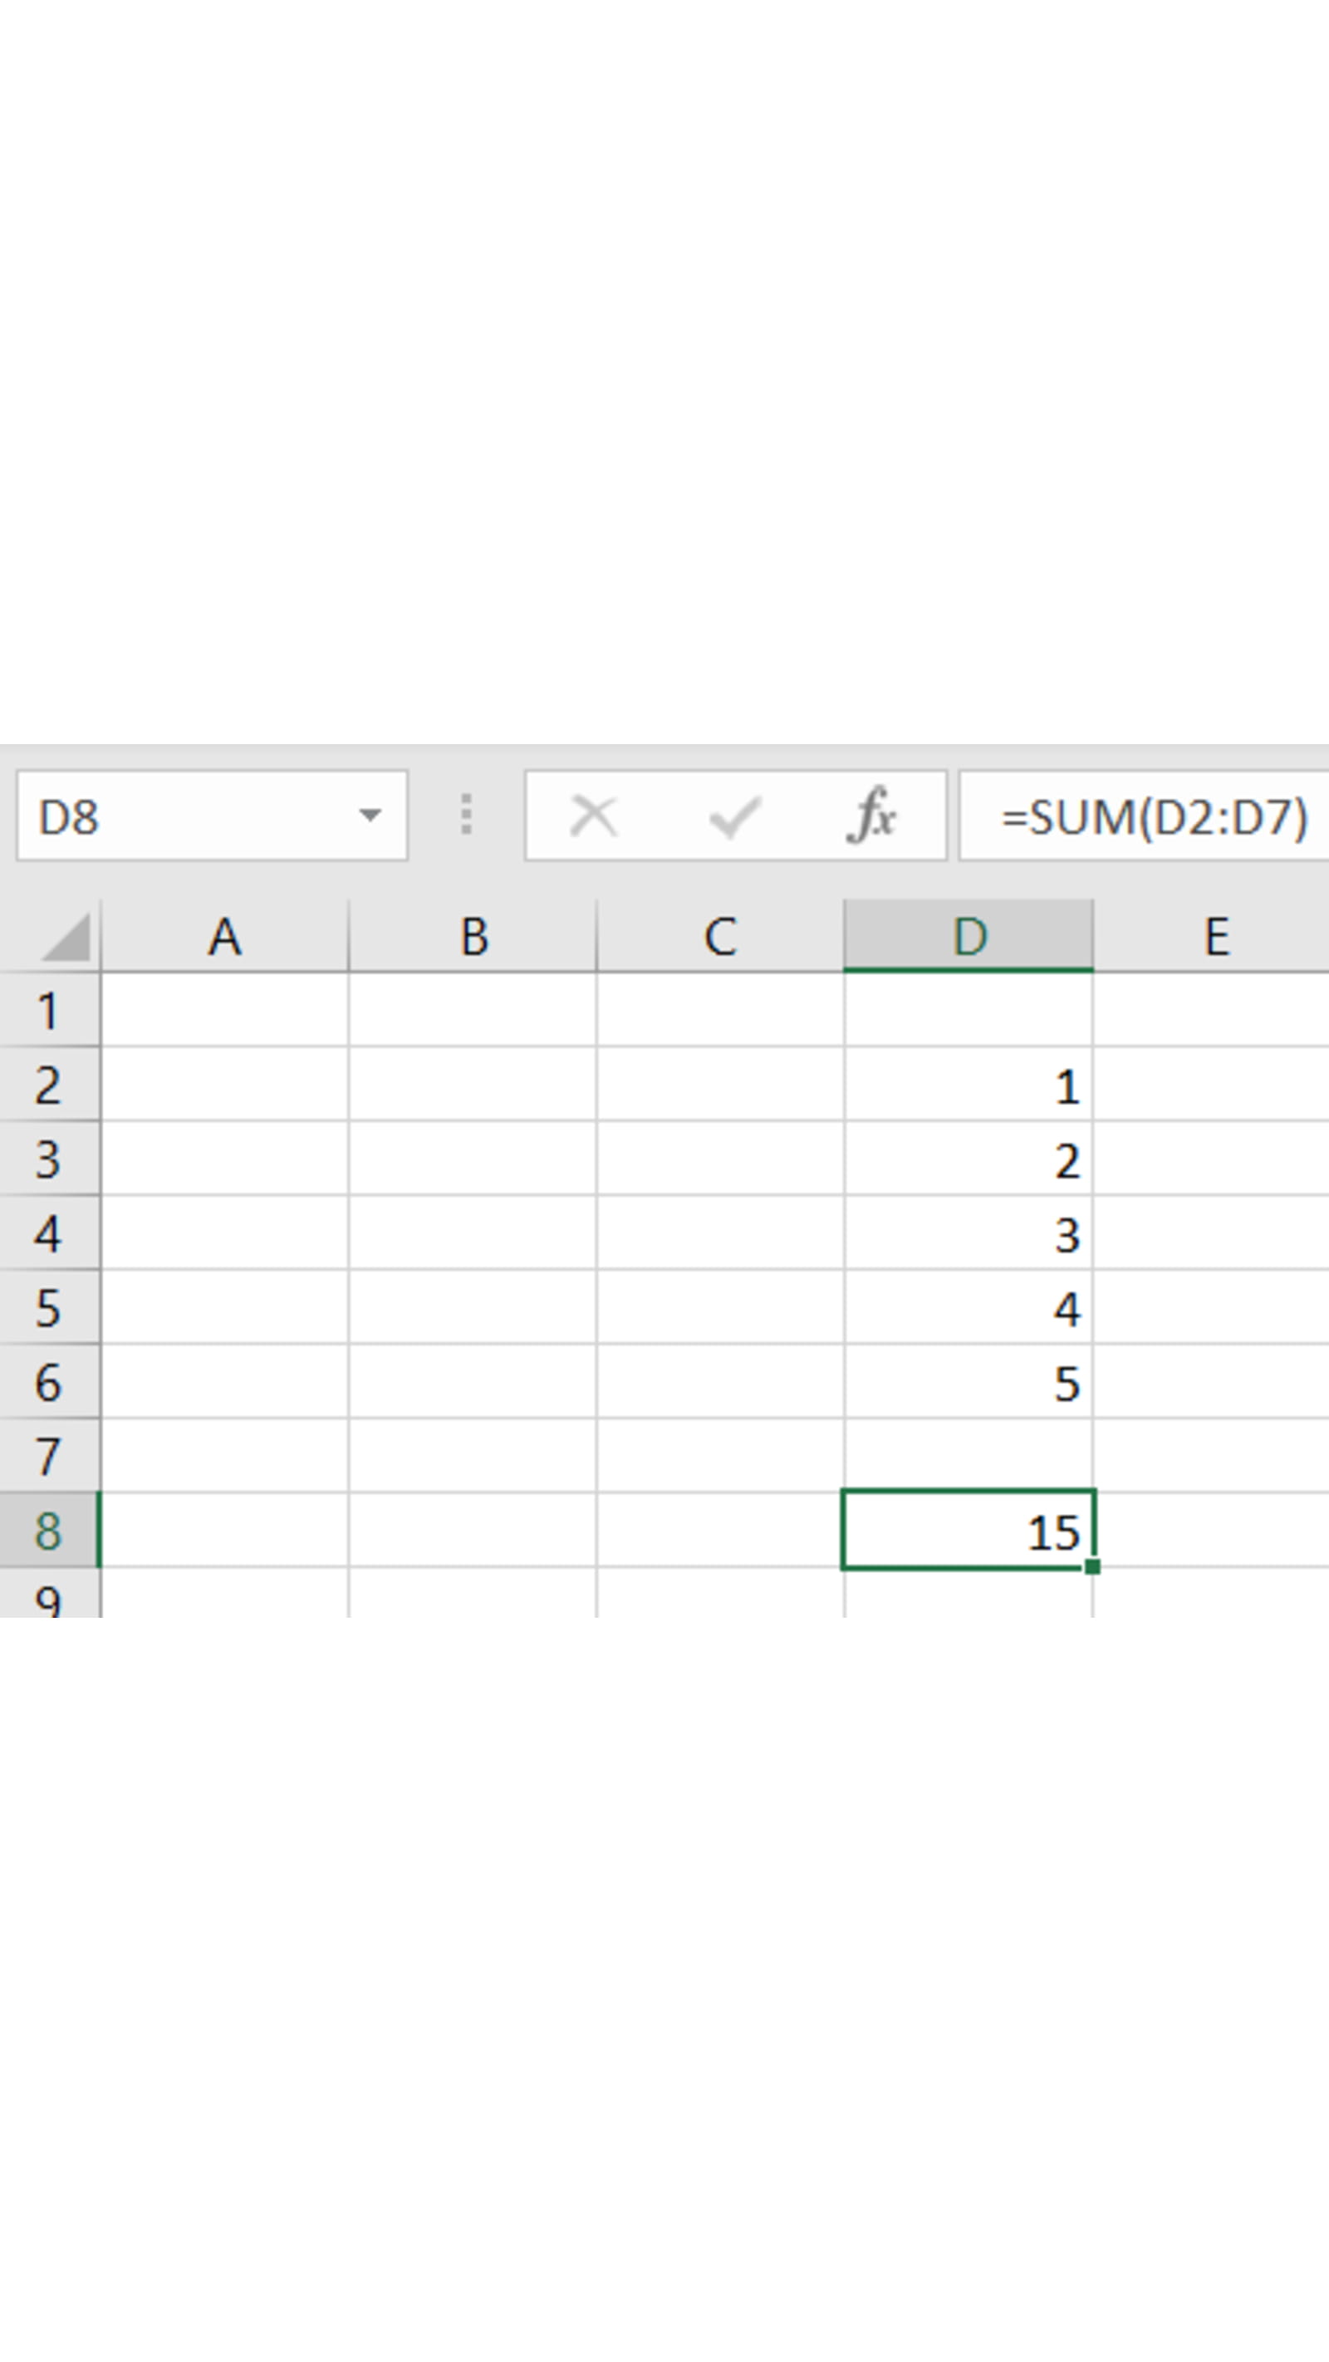Click the formula bar resize dots handle
This screenshot has height=2362, width=1329.
pyautogui.click(x=466, y=815)
